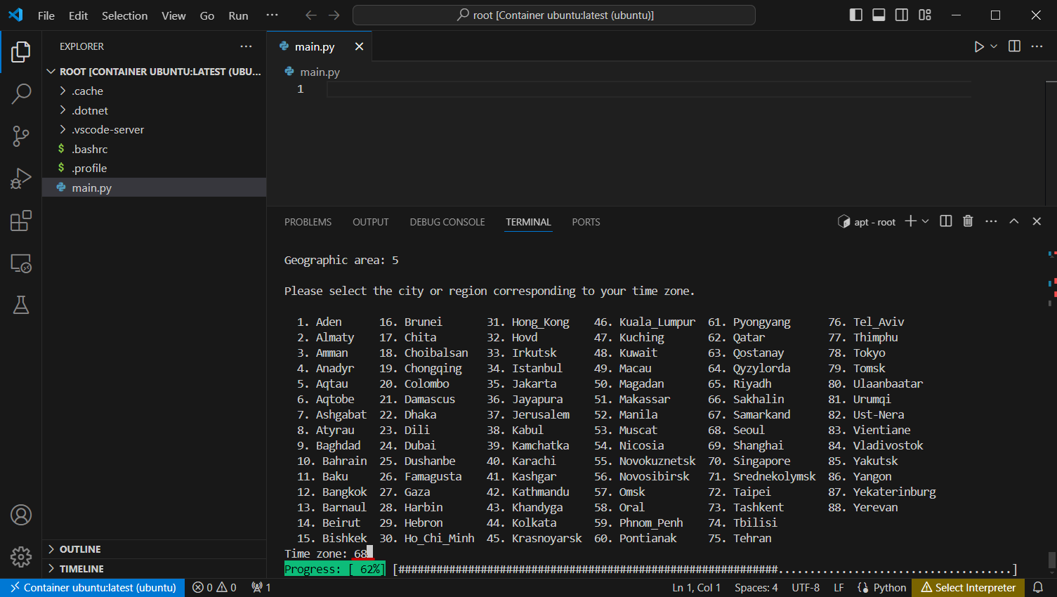Open Run and Debug view

tap(21, 178)
